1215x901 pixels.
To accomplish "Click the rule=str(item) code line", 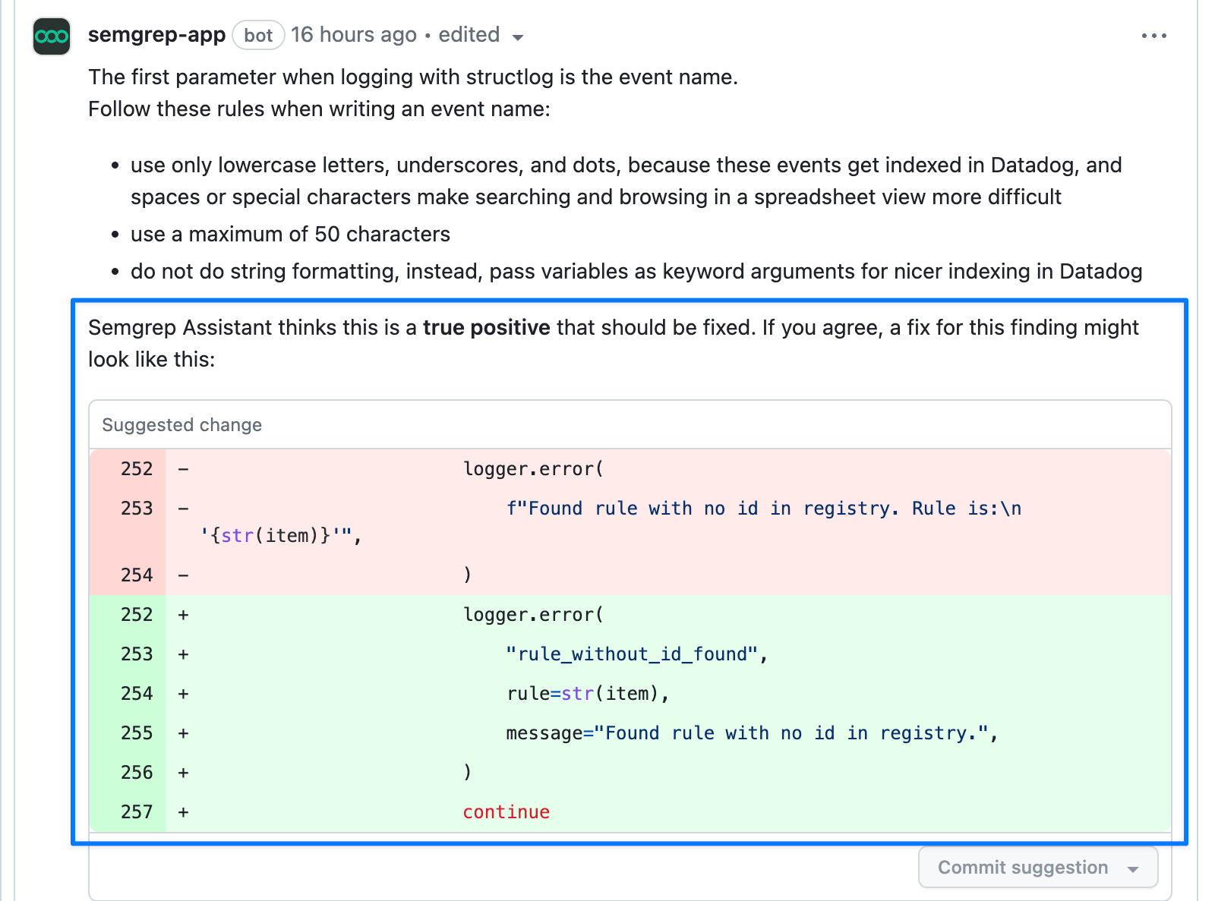I will click(x=587, y=694).
